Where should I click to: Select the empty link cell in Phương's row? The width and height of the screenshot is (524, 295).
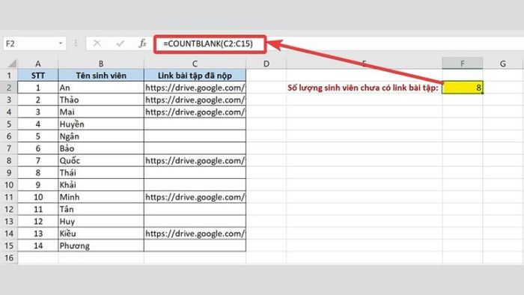click(x=195, y=246)
